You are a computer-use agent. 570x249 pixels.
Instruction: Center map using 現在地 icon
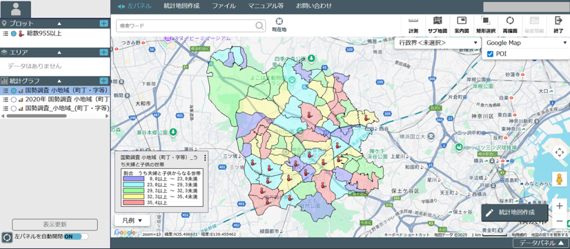(x=279, y=24)
